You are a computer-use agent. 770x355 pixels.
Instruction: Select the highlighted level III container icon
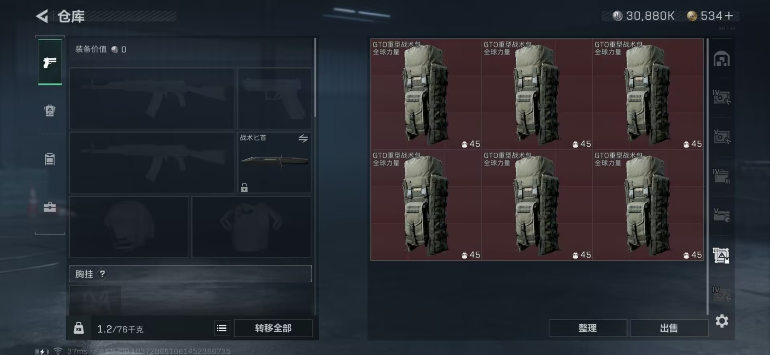721,255
